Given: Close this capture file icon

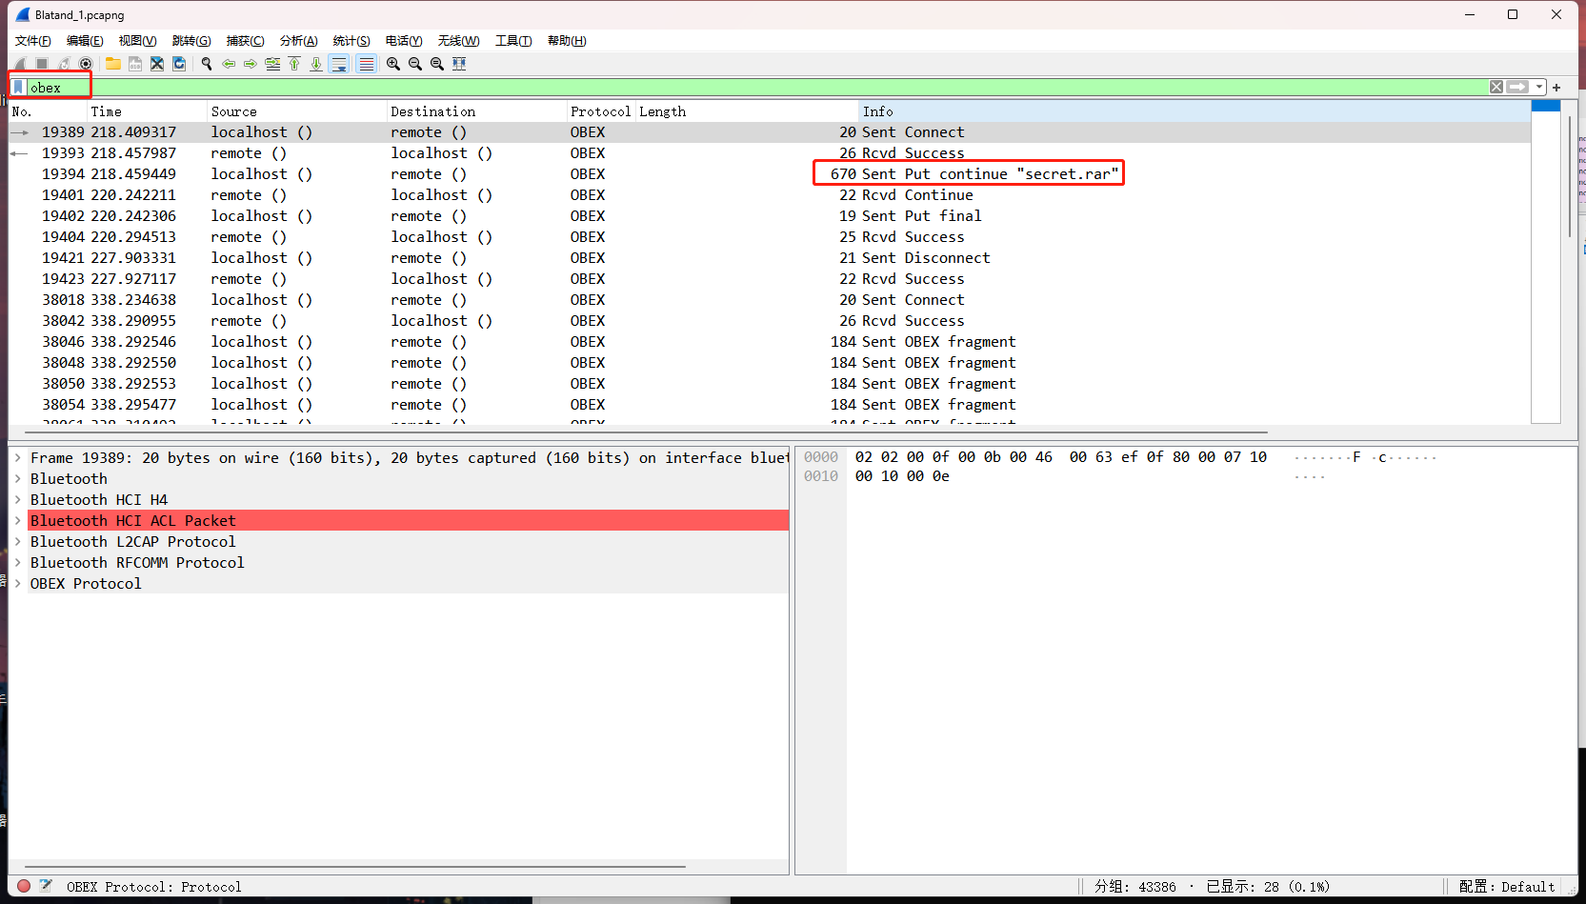Looking at the screenshot, I should pyautogui.click(x=157, y=64).
